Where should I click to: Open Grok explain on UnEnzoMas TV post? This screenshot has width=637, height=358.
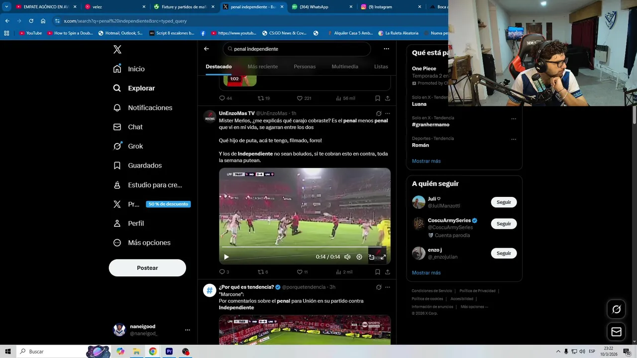[x=379, y=113]
